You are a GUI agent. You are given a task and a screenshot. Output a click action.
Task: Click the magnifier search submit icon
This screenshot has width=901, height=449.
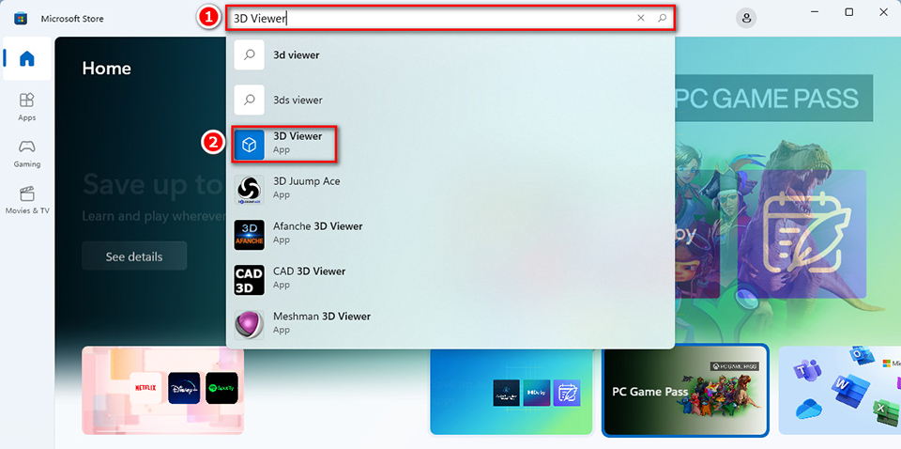click(x=662, y=18)
